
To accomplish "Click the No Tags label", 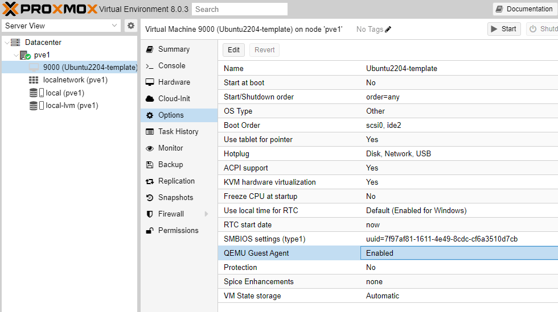I will (370, 29).
